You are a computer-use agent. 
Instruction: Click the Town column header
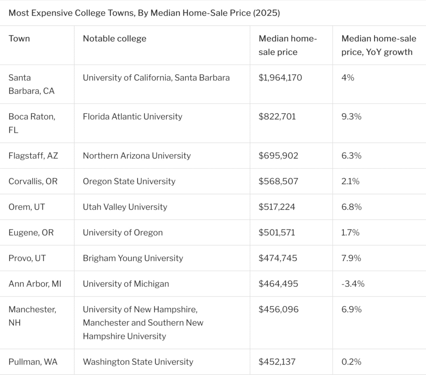click(19, 38)
